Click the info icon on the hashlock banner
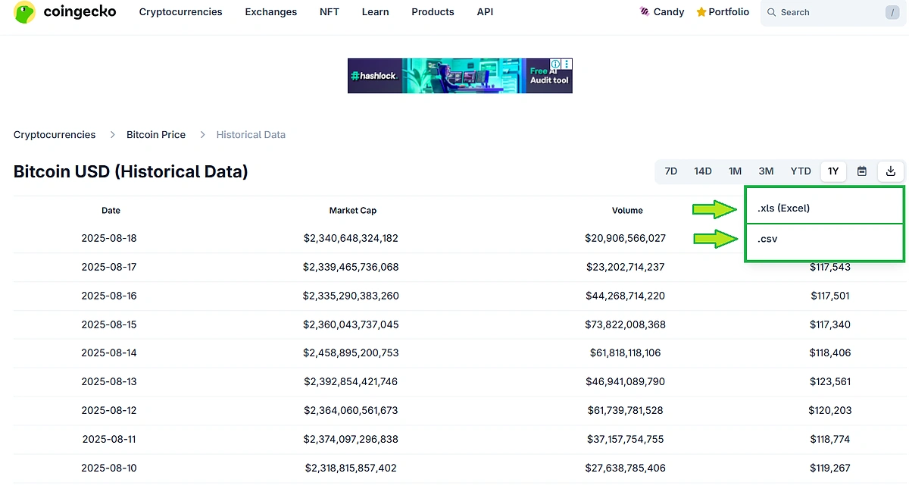 pyautogui.click(x=554, y=64)
